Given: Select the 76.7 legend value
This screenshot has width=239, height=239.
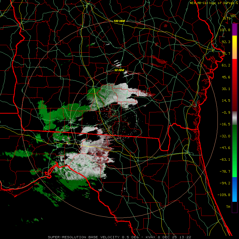Looking at the screenshot, I should click(x=226, y=53).
